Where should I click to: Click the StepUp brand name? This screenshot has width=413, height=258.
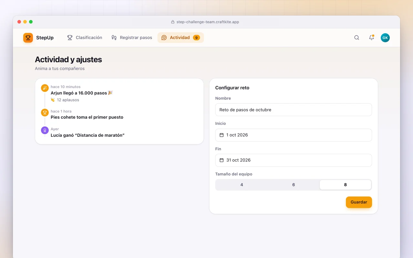(45, 38)
